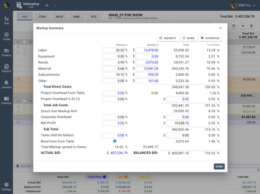Screen dimensions: 260x194
Task: Switch to the ITEM tab
Action: click(42, 17)
